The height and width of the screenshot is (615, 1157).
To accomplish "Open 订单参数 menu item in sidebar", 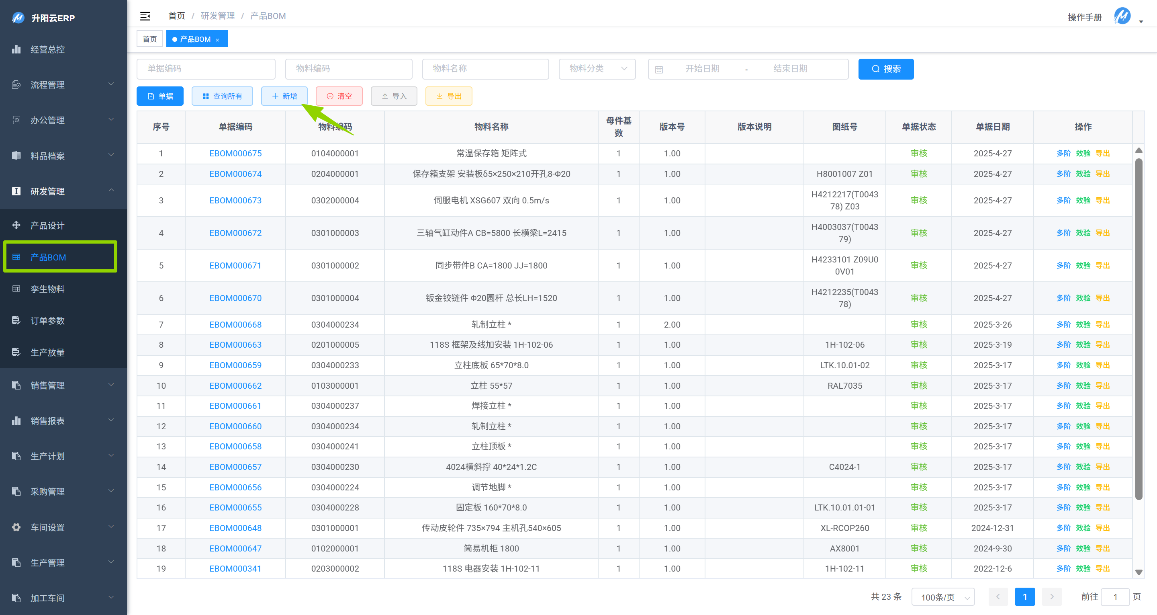I will pyautogui.click(x=47, y=320).
